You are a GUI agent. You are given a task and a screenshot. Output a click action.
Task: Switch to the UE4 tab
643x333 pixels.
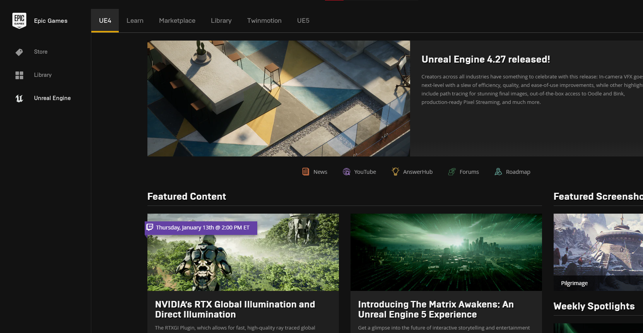(105, 20)
